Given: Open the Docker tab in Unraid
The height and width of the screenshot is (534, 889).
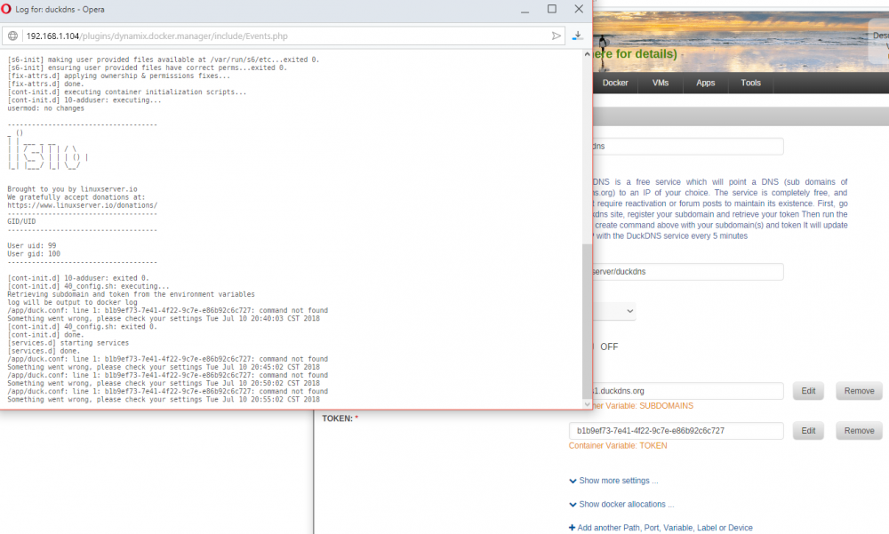Looking at the screenshot, I should 615,83.
